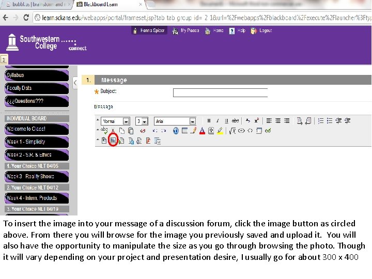Click the Subject input field

click(221, 93)
